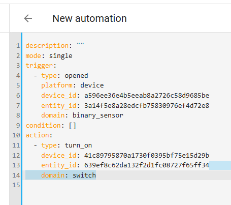
Task: Click the opened type value
Action: coord(76,76)
